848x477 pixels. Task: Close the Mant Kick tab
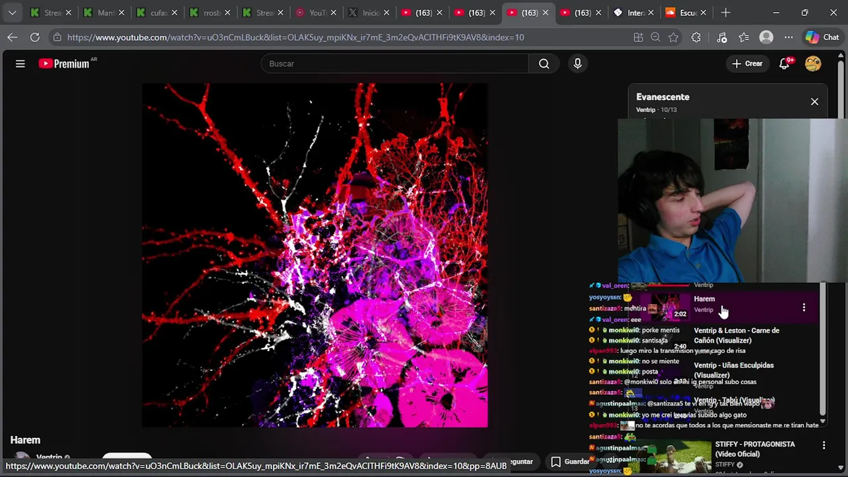click(121, 13)
